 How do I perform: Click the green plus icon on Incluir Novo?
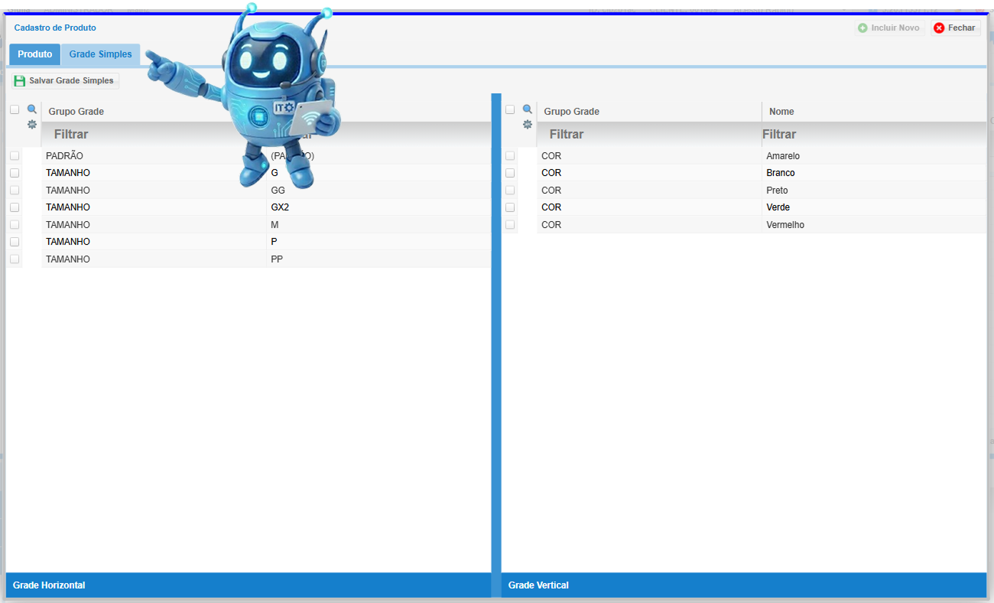[862, 28]
